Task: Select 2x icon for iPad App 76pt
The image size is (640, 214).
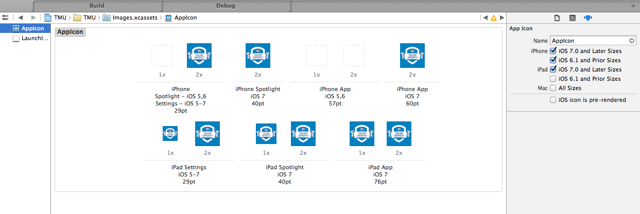Action: pos(399,134)
